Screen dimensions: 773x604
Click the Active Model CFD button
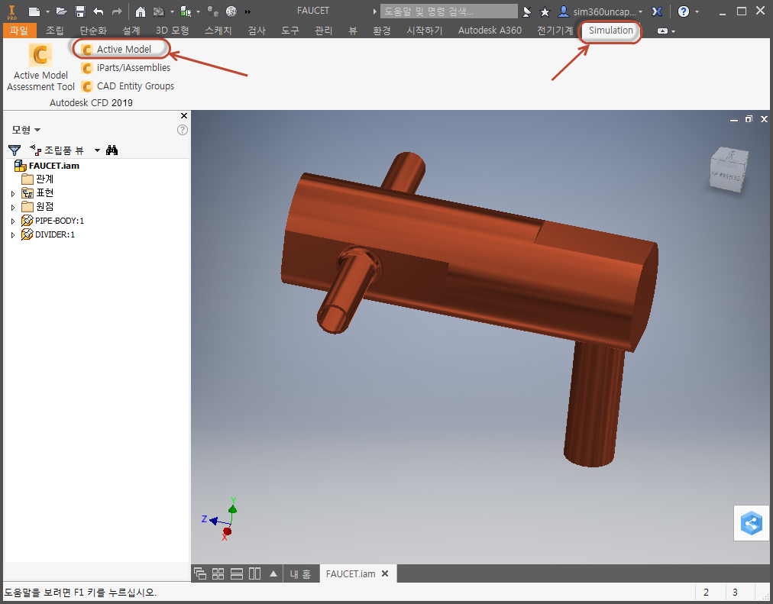(118, 50)
